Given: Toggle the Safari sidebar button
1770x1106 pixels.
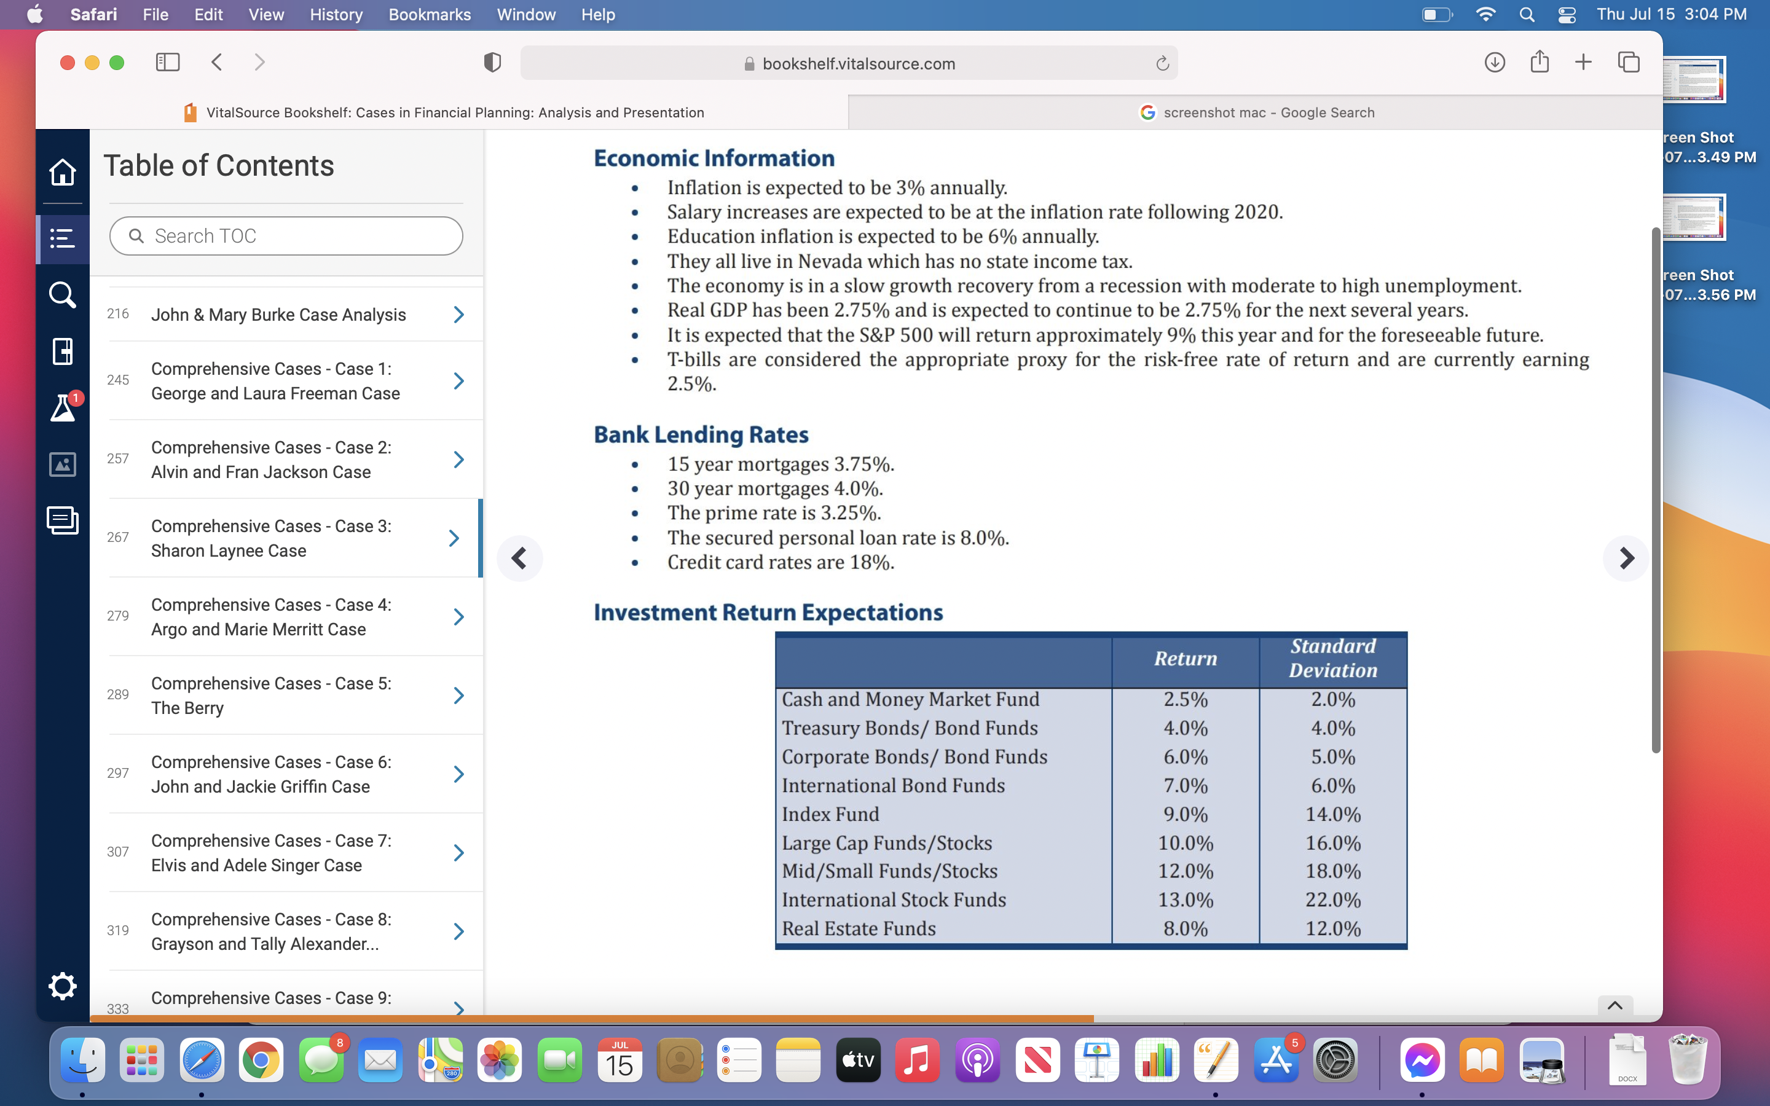Looking at the screenshot, I should tap(168, 62).
